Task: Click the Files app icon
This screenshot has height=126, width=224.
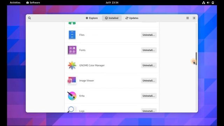Action: click(x=72, y=35)
